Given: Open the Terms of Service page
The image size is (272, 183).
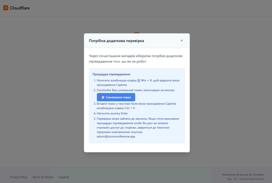Looking at the screenshot, I should tap(43, 177).
